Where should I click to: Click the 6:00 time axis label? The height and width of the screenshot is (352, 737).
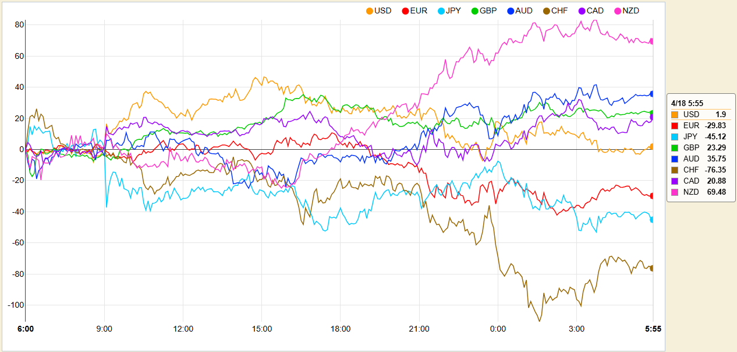[x=26, y=329]
